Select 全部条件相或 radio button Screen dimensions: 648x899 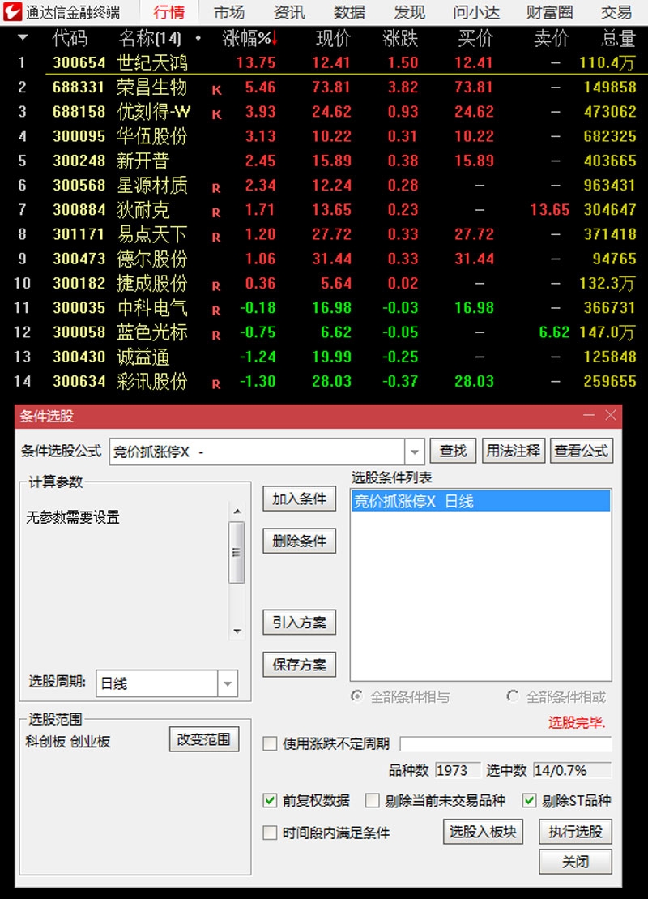pos(513,696)
